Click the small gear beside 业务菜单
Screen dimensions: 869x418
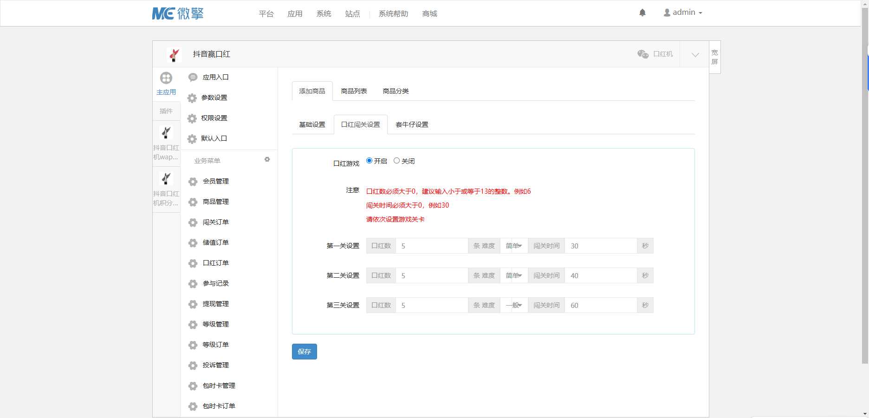tap(267, 159)
